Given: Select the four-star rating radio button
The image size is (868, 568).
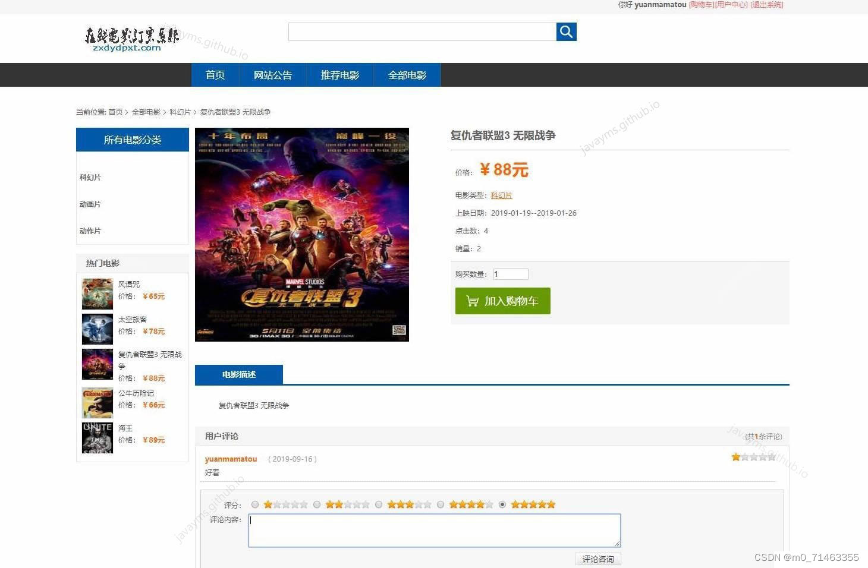Looking at the screenshot, I should click(441, 504).
